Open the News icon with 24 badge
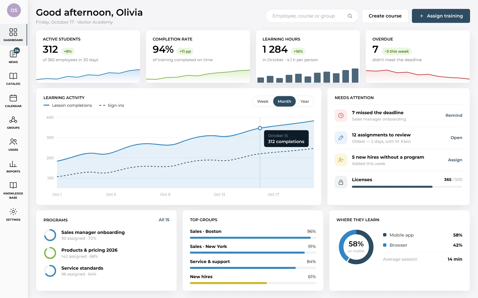The height and width of the screenshot is (298, 478). (x=14, y=54)
